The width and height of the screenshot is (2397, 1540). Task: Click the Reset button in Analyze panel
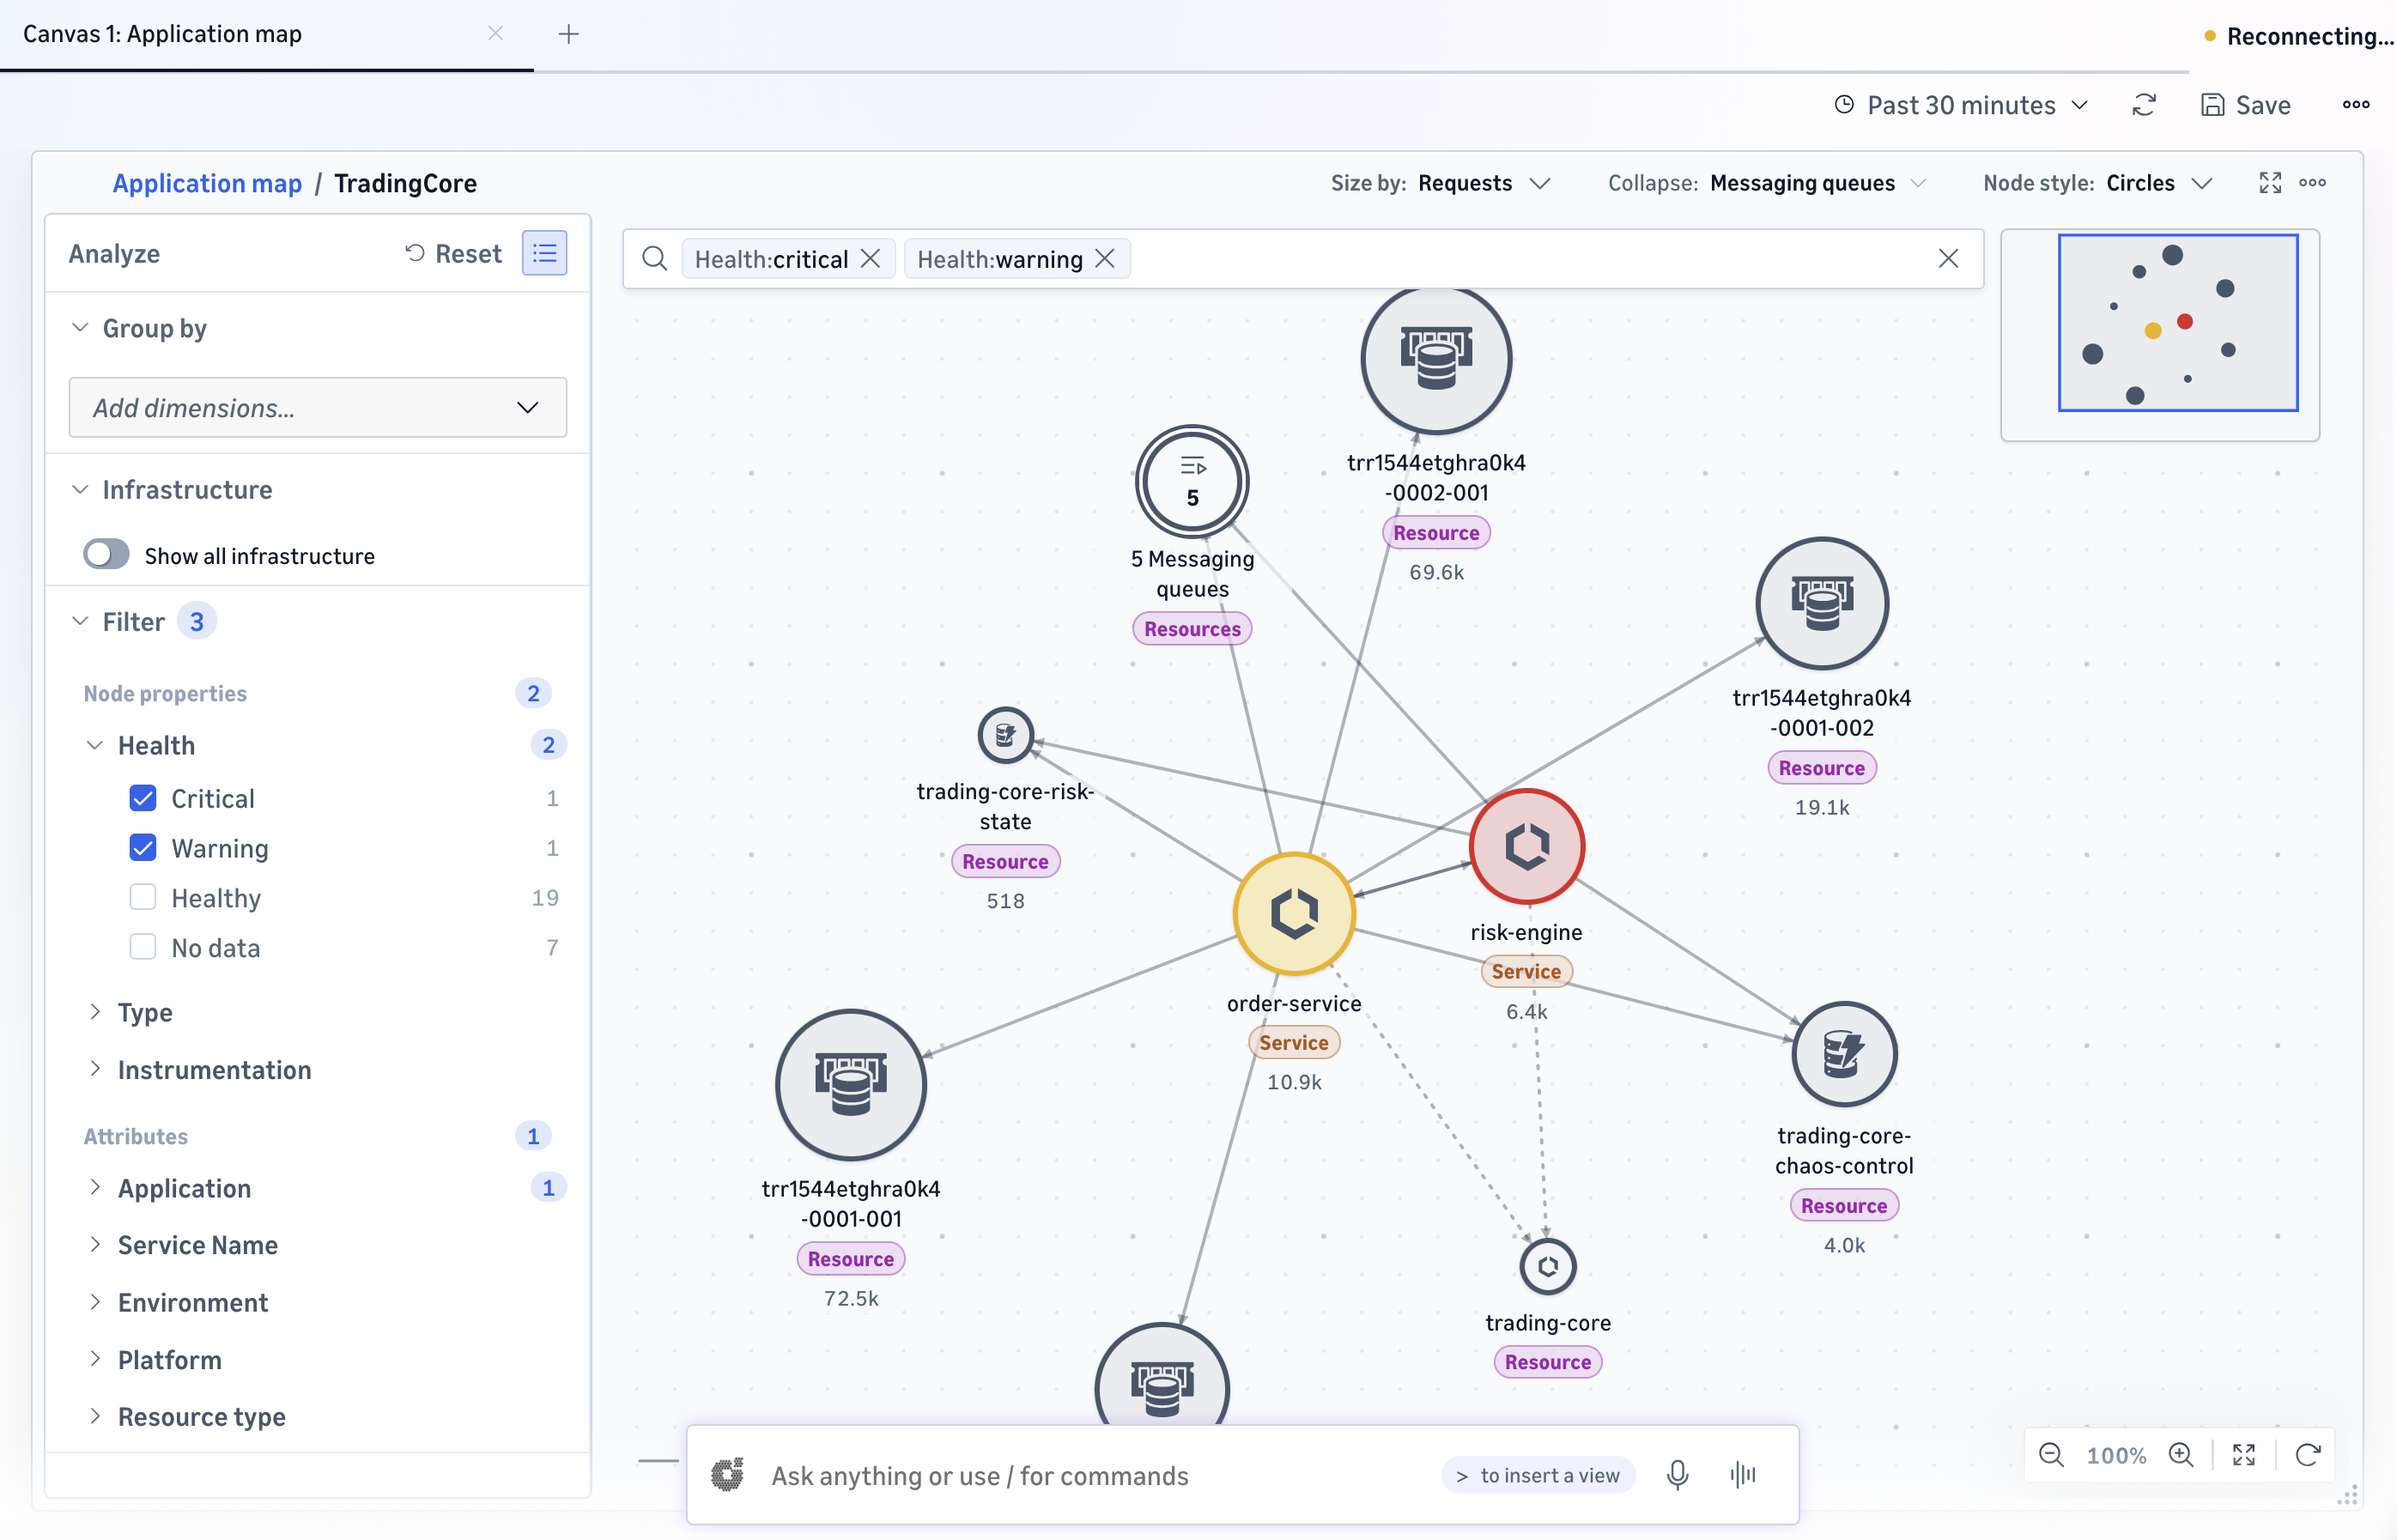click(x=453, y=253)
